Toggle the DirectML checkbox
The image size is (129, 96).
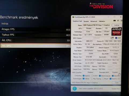coord(113,76)
